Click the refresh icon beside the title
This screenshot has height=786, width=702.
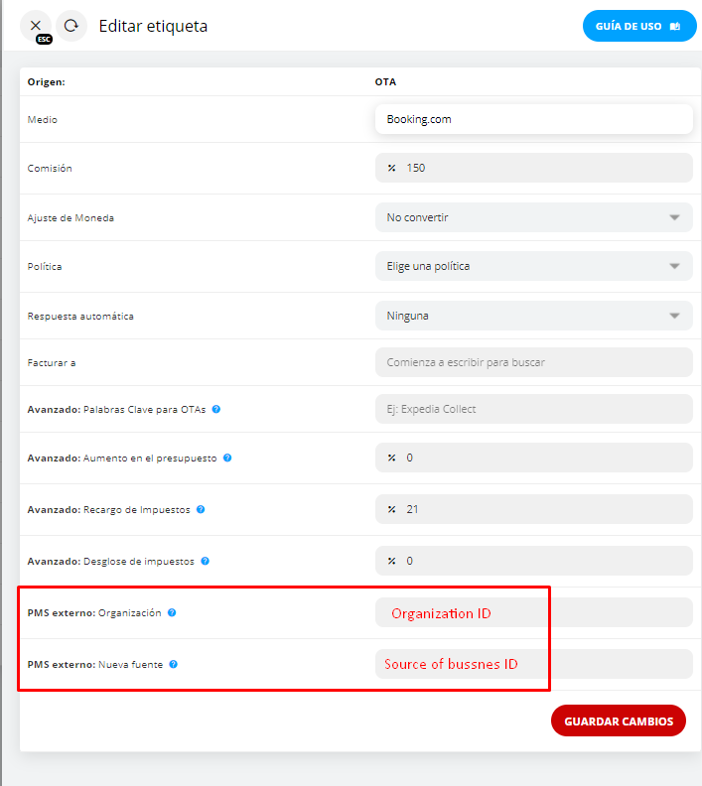pyautogui.click(x=71, y=26)
